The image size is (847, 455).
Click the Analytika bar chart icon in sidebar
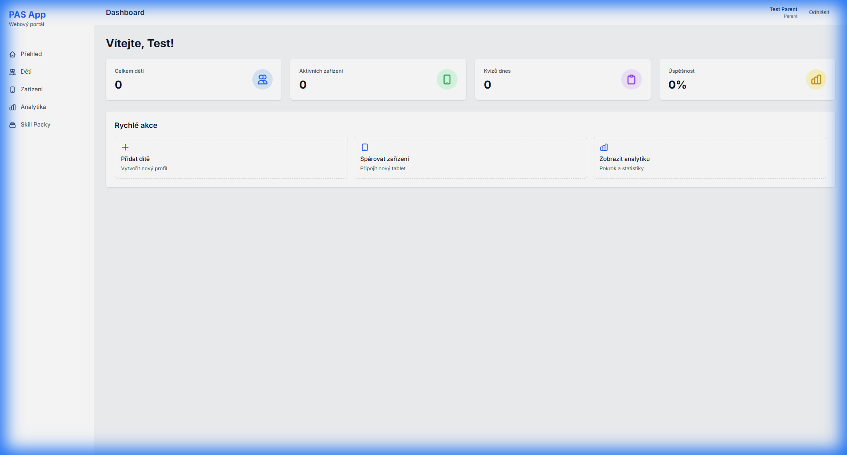(12, 107)
